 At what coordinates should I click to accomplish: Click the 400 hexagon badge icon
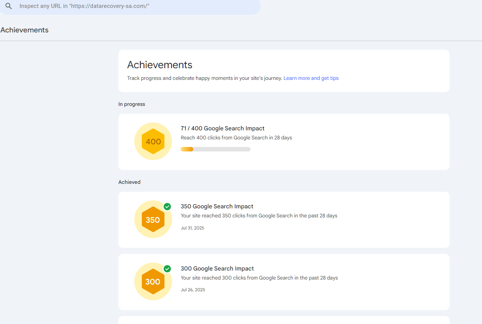tap(153, 142)
